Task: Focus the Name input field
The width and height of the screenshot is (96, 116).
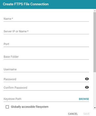Action: point(46,19)
